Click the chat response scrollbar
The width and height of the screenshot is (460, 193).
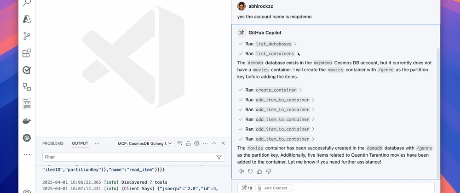(438, 113)
